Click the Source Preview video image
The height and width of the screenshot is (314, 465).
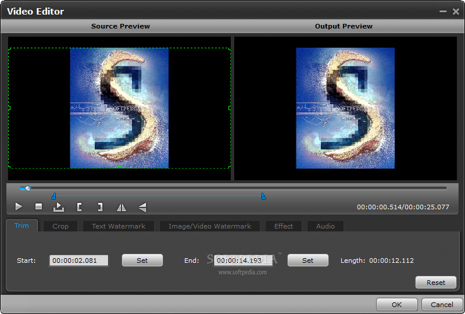click(119, 108)
